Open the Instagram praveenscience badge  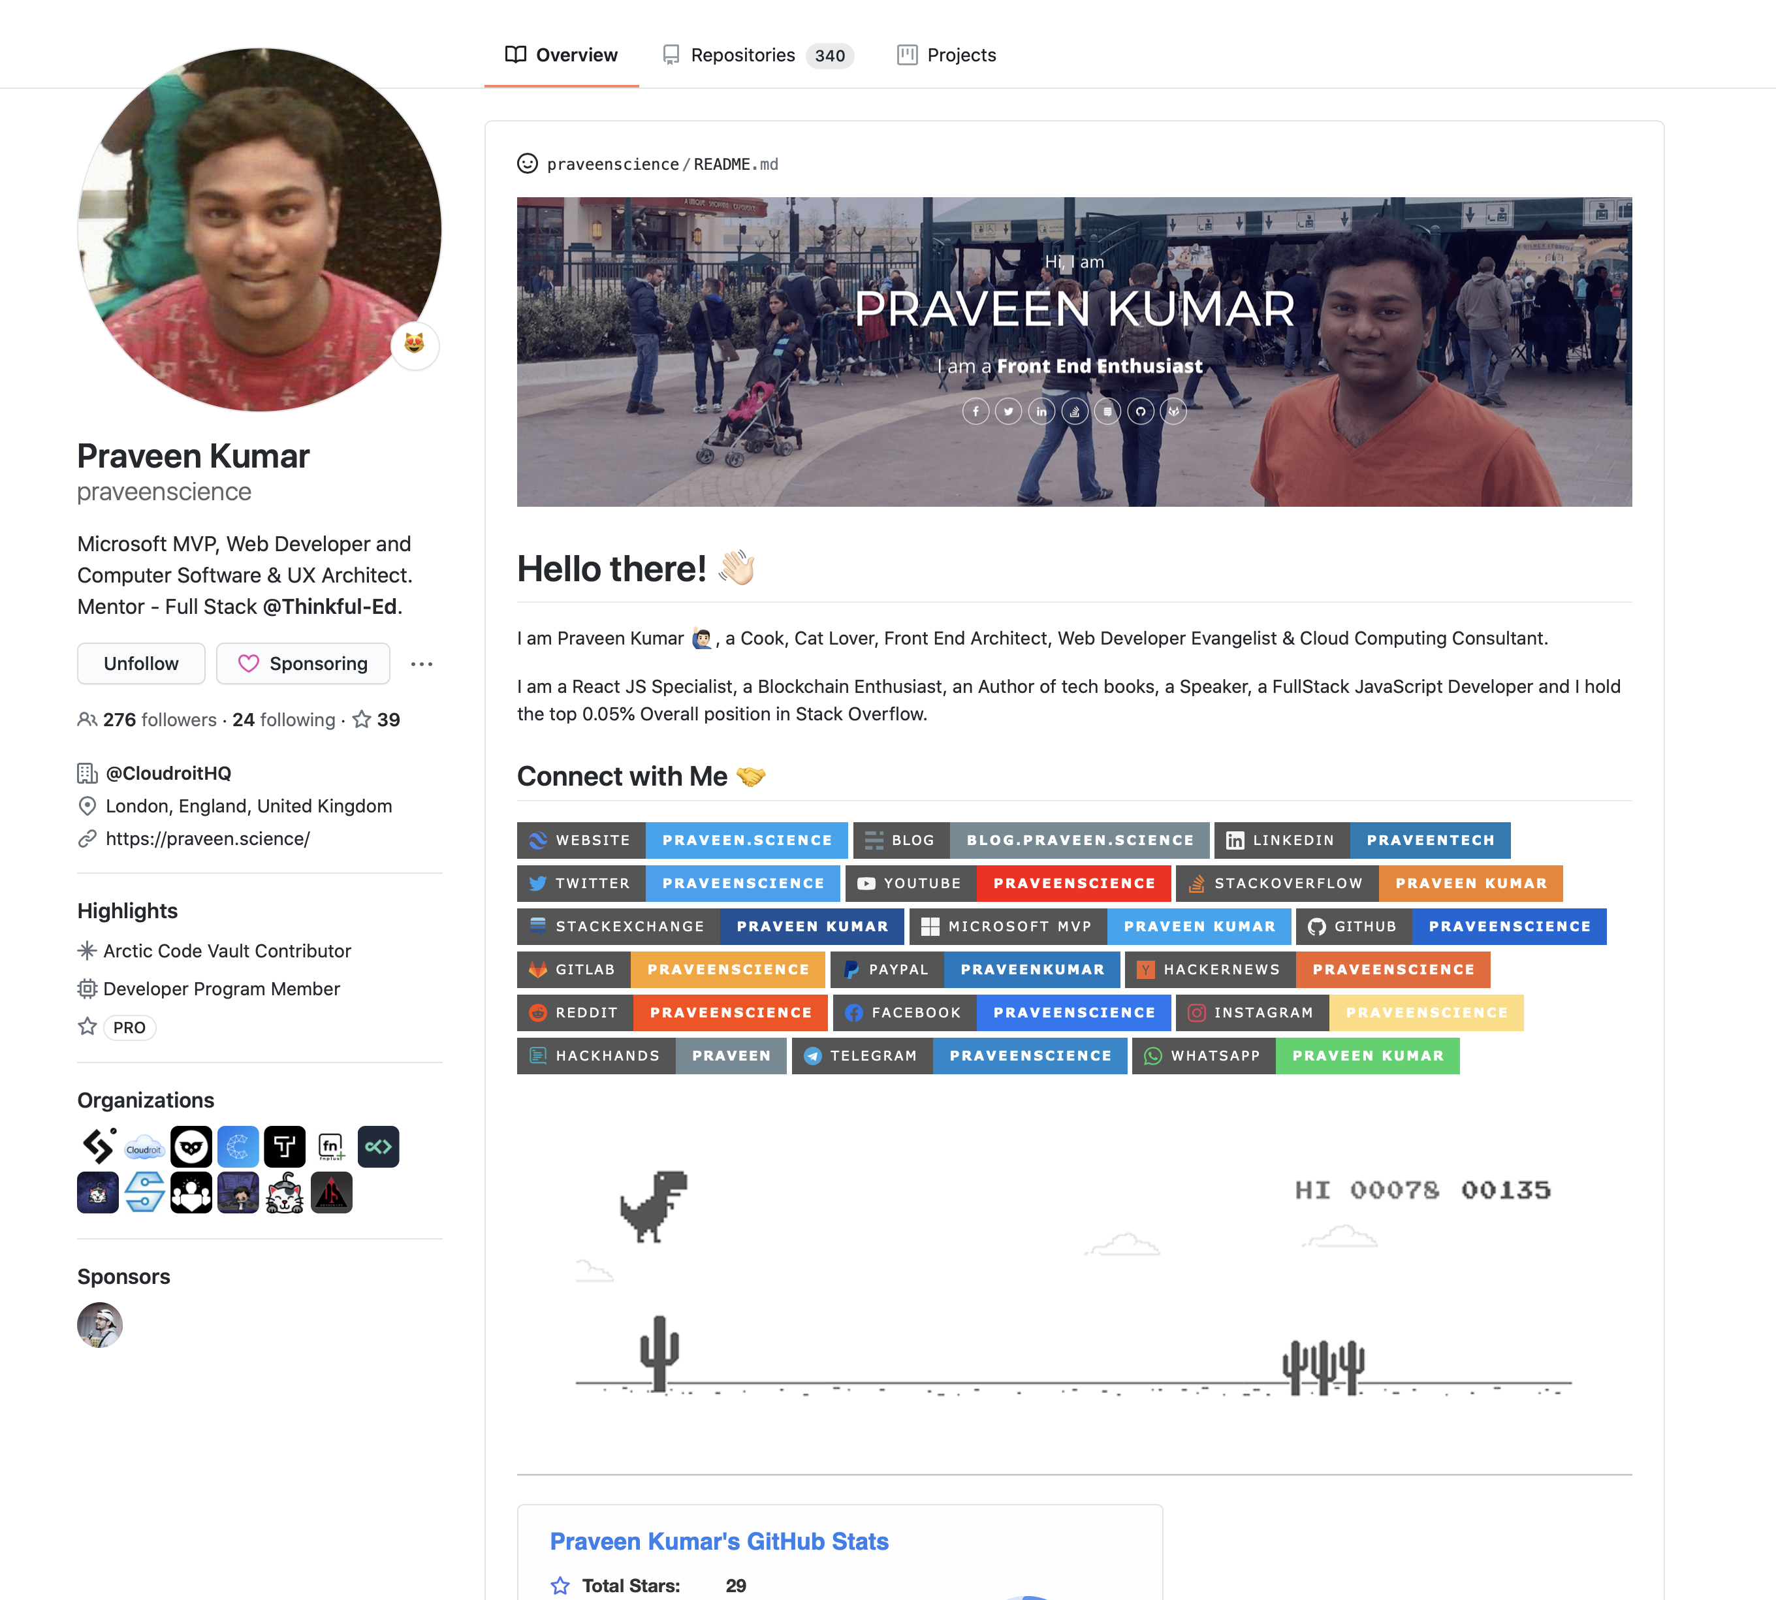tap(1350, 1013)
